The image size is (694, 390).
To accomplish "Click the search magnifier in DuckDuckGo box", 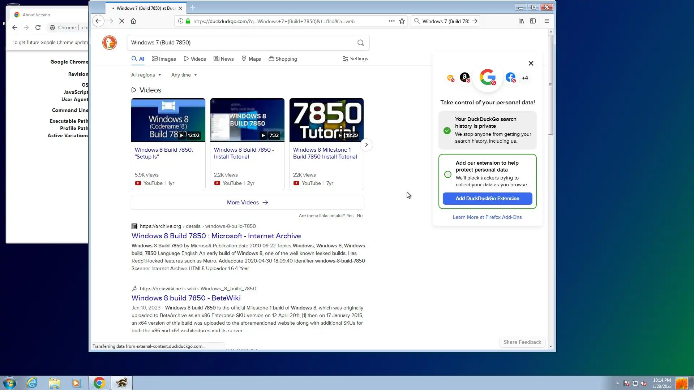I will [x=360, y=43].
